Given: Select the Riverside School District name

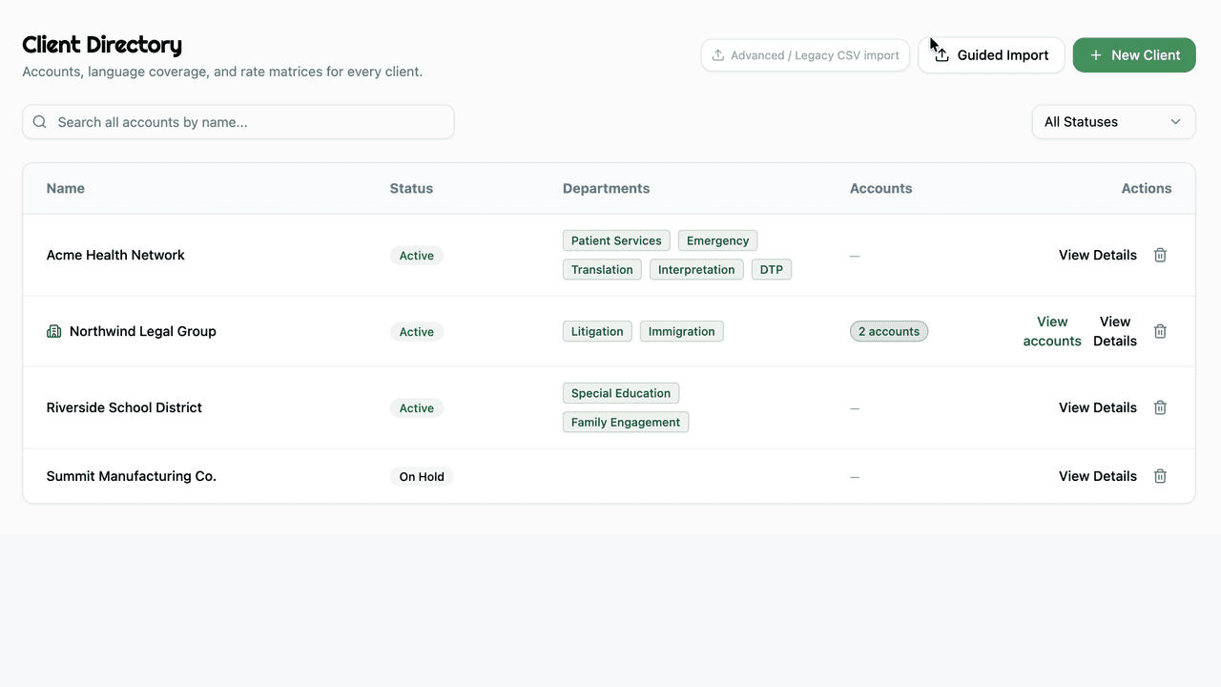Looking at the screenshot, I should [x=124, y=407].
